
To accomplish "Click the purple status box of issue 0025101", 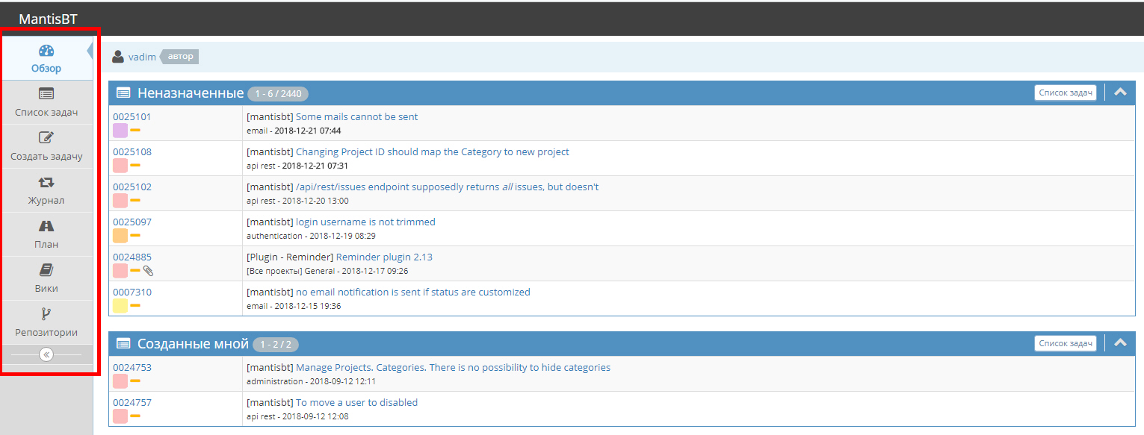I will point(120,131).
